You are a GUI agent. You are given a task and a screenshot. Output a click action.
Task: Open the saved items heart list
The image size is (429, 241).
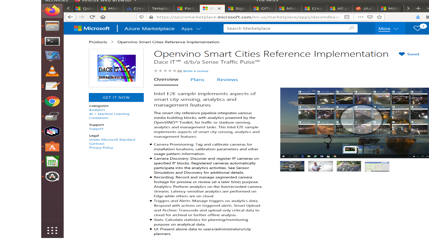tap(417, 28)
